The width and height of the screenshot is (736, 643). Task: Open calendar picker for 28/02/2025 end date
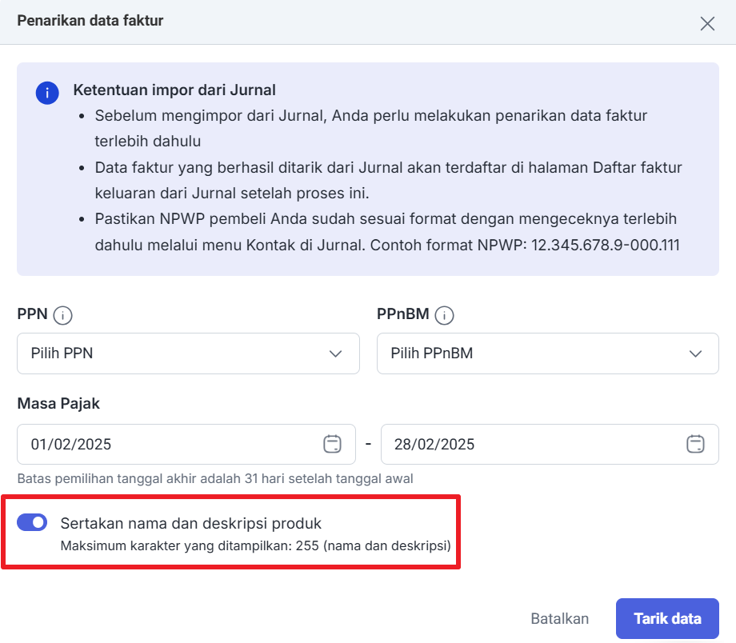[695, 444]
